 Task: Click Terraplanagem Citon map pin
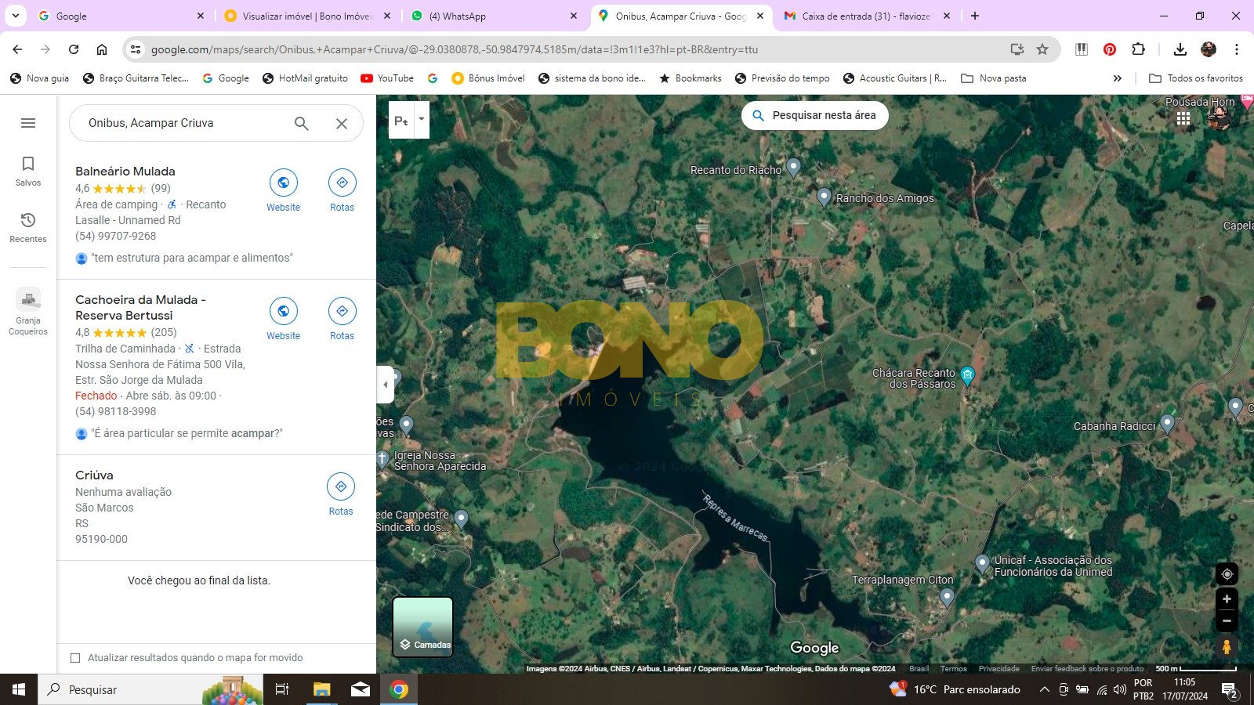coord(947,598)
